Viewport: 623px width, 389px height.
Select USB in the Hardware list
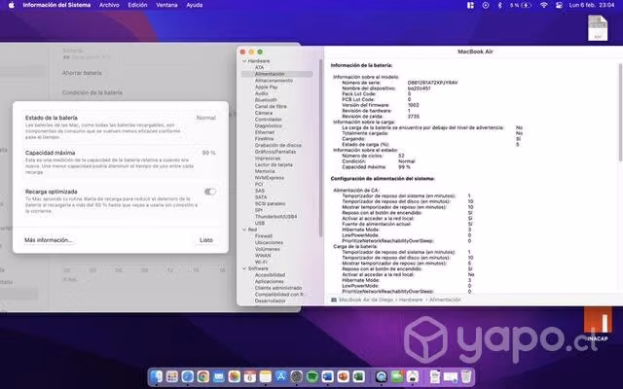[260, 224]
